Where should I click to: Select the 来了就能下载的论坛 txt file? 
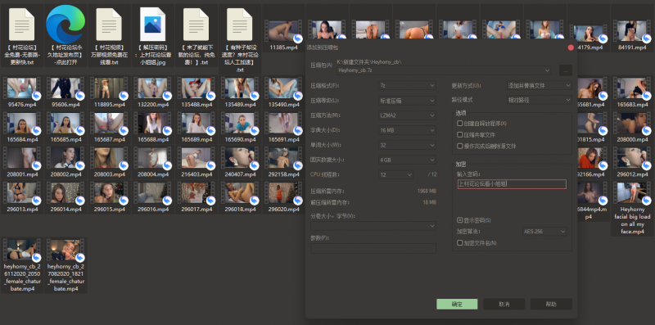point(196,35)
